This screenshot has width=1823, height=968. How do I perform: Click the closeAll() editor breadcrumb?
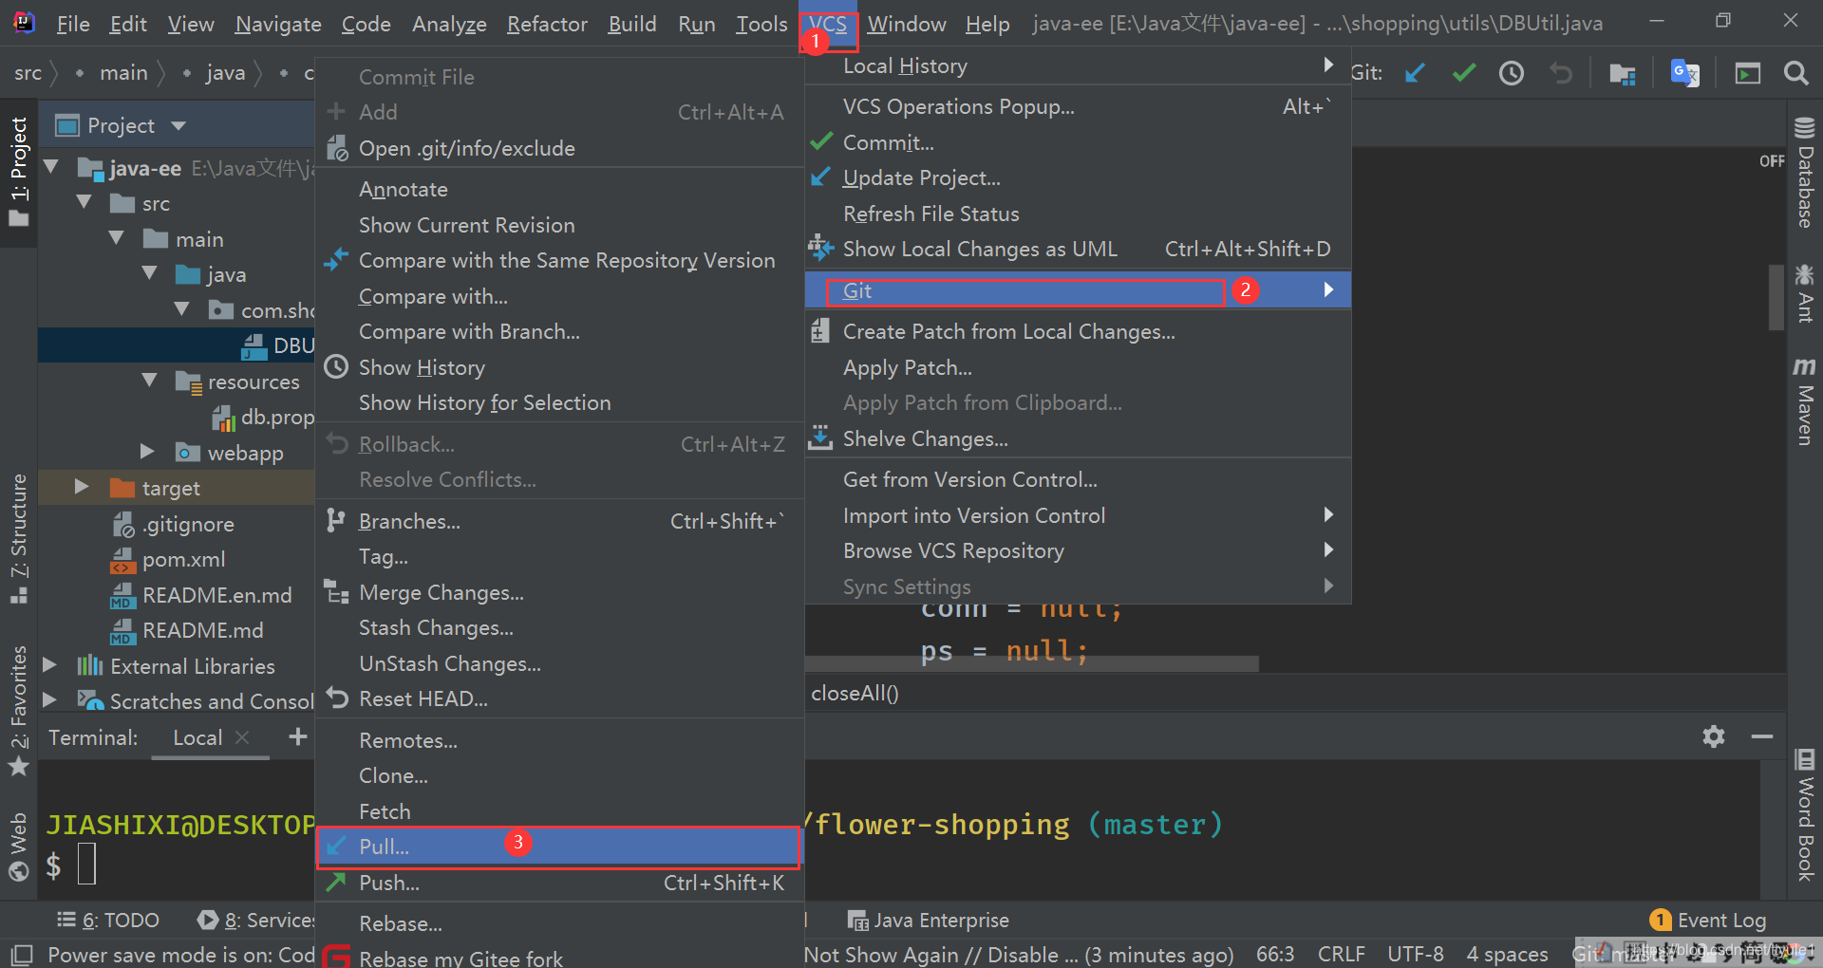(855, 693)
